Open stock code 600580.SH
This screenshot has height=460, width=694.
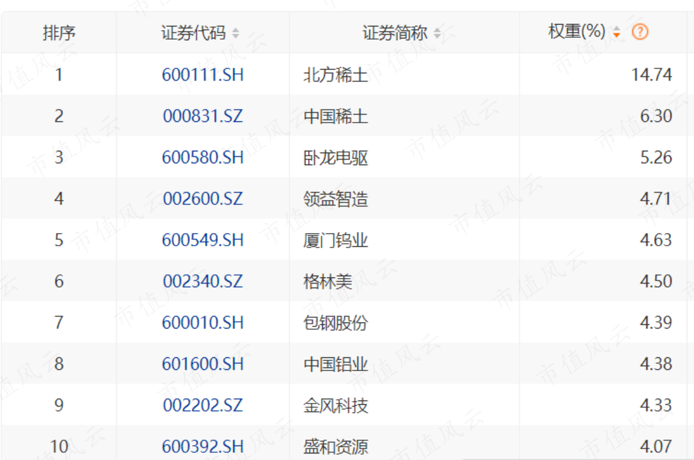(x=203, y=157)
